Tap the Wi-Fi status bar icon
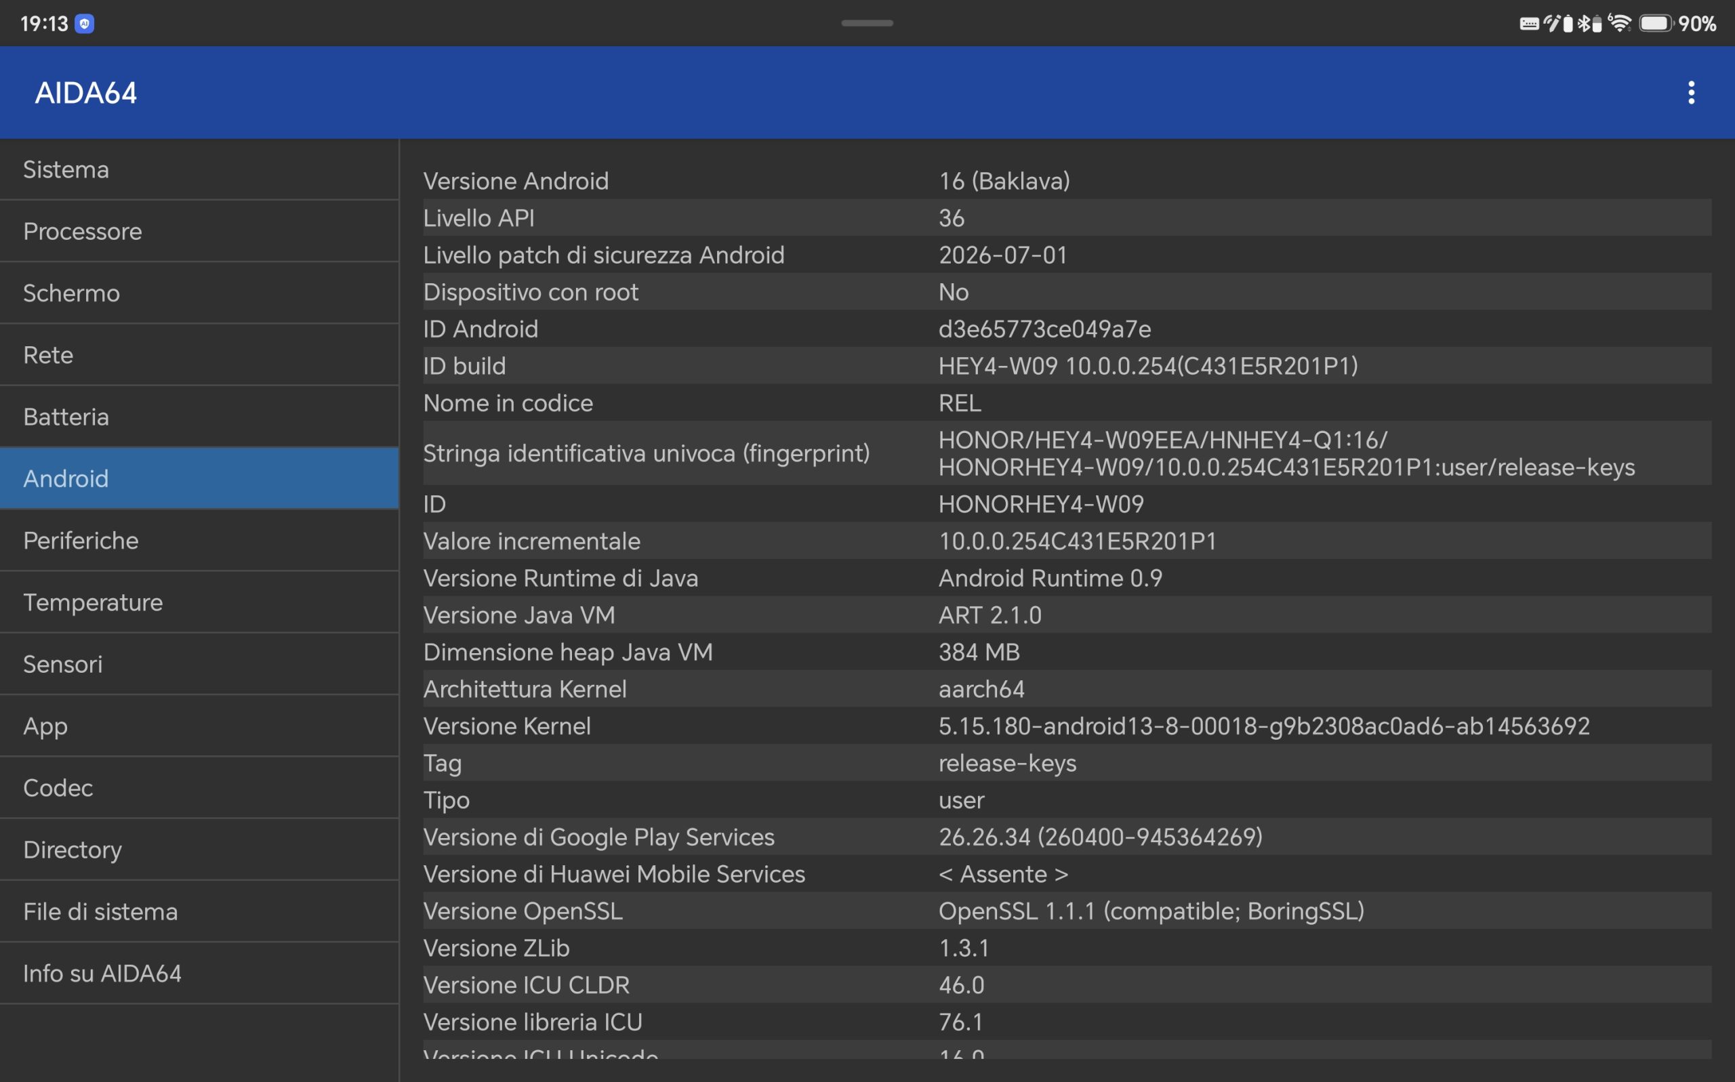This screenshot has width=1735, height=1082. 1619,23
